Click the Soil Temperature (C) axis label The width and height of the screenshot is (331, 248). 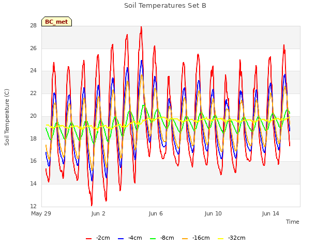tap(7, 117)
